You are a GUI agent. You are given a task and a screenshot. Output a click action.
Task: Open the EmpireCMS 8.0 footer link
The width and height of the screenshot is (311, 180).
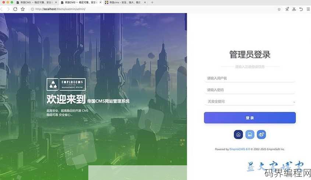240,149
